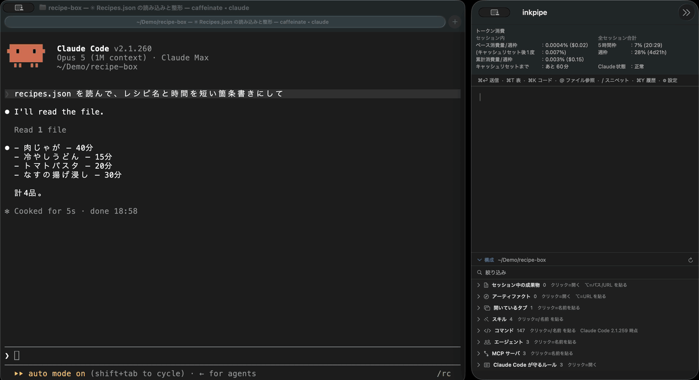The height and width of the screenshot is (380, 699).
Task: Click the orange auto mode arrows icon
Action: 19,373
